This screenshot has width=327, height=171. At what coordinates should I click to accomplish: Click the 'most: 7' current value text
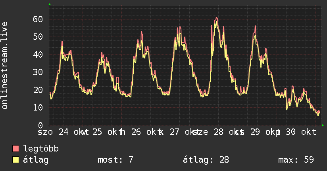point(115,160)
